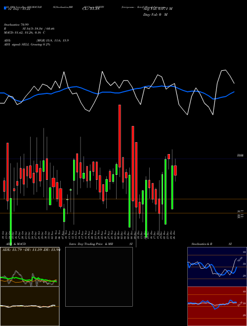
Task: Select the 'ADX: 15.79 +DY: 11.59 -DY: 15.90' readout
Action: point(31,249)
